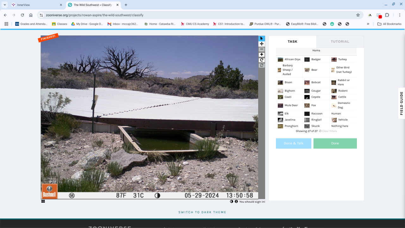Click the Horns filter button
405x228 pixels.
pos(316,51)
